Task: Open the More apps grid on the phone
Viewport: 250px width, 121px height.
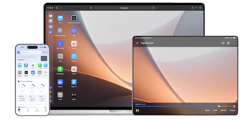Action: (x=46, y=72)
